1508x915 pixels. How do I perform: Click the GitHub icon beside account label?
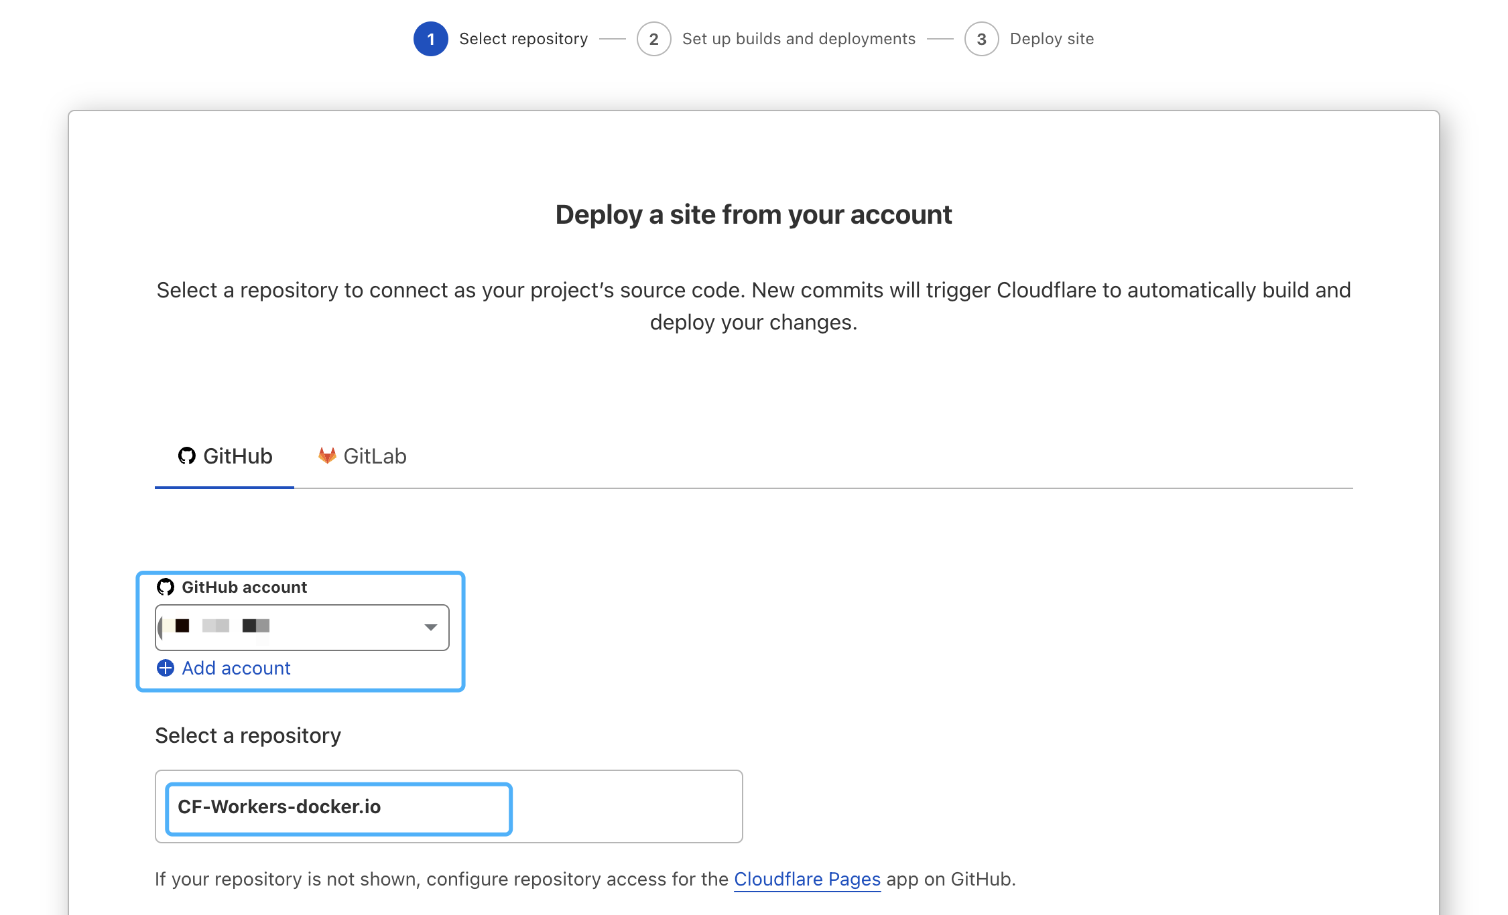pyautogui.click(x=166, y=587)
